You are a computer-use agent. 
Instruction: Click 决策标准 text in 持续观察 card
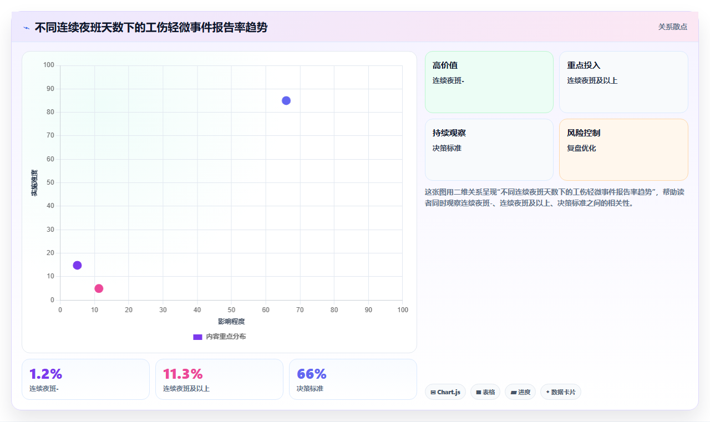point(447,149)
